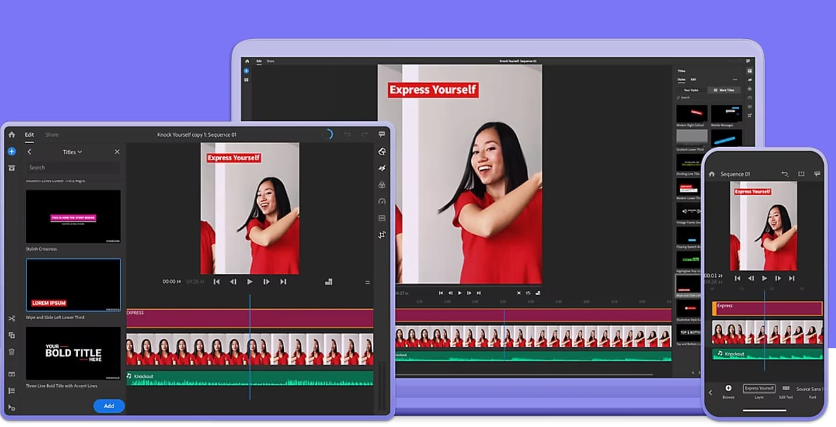The height and width of the screenshot is (427, 836).
Task: Open the Speed panel icon on tablet
Action: (382, 201)
